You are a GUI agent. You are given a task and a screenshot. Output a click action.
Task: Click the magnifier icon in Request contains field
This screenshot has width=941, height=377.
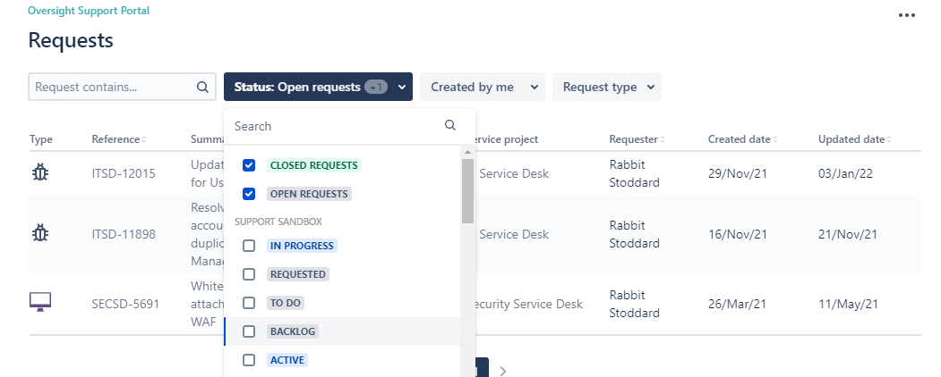[x=203, y=87]
